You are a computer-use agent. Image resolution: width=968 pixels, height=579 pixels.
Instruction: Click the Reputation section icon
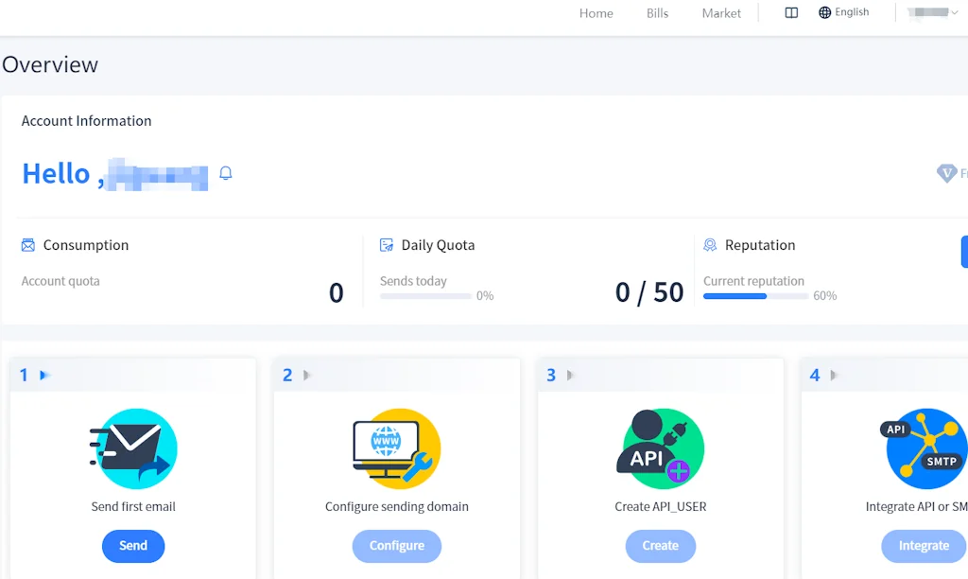coord(710,244)
